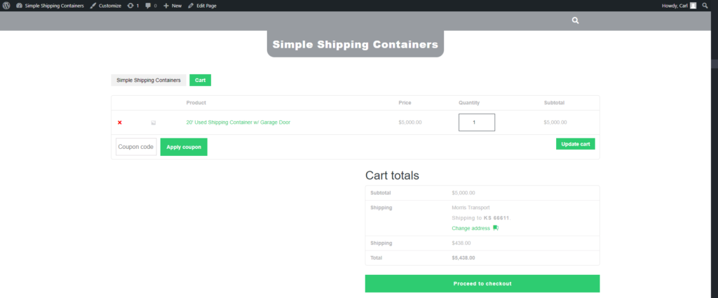Screen dimensions: 718x298
Task: Click the Coupon code field
Action: pos(136,147)
